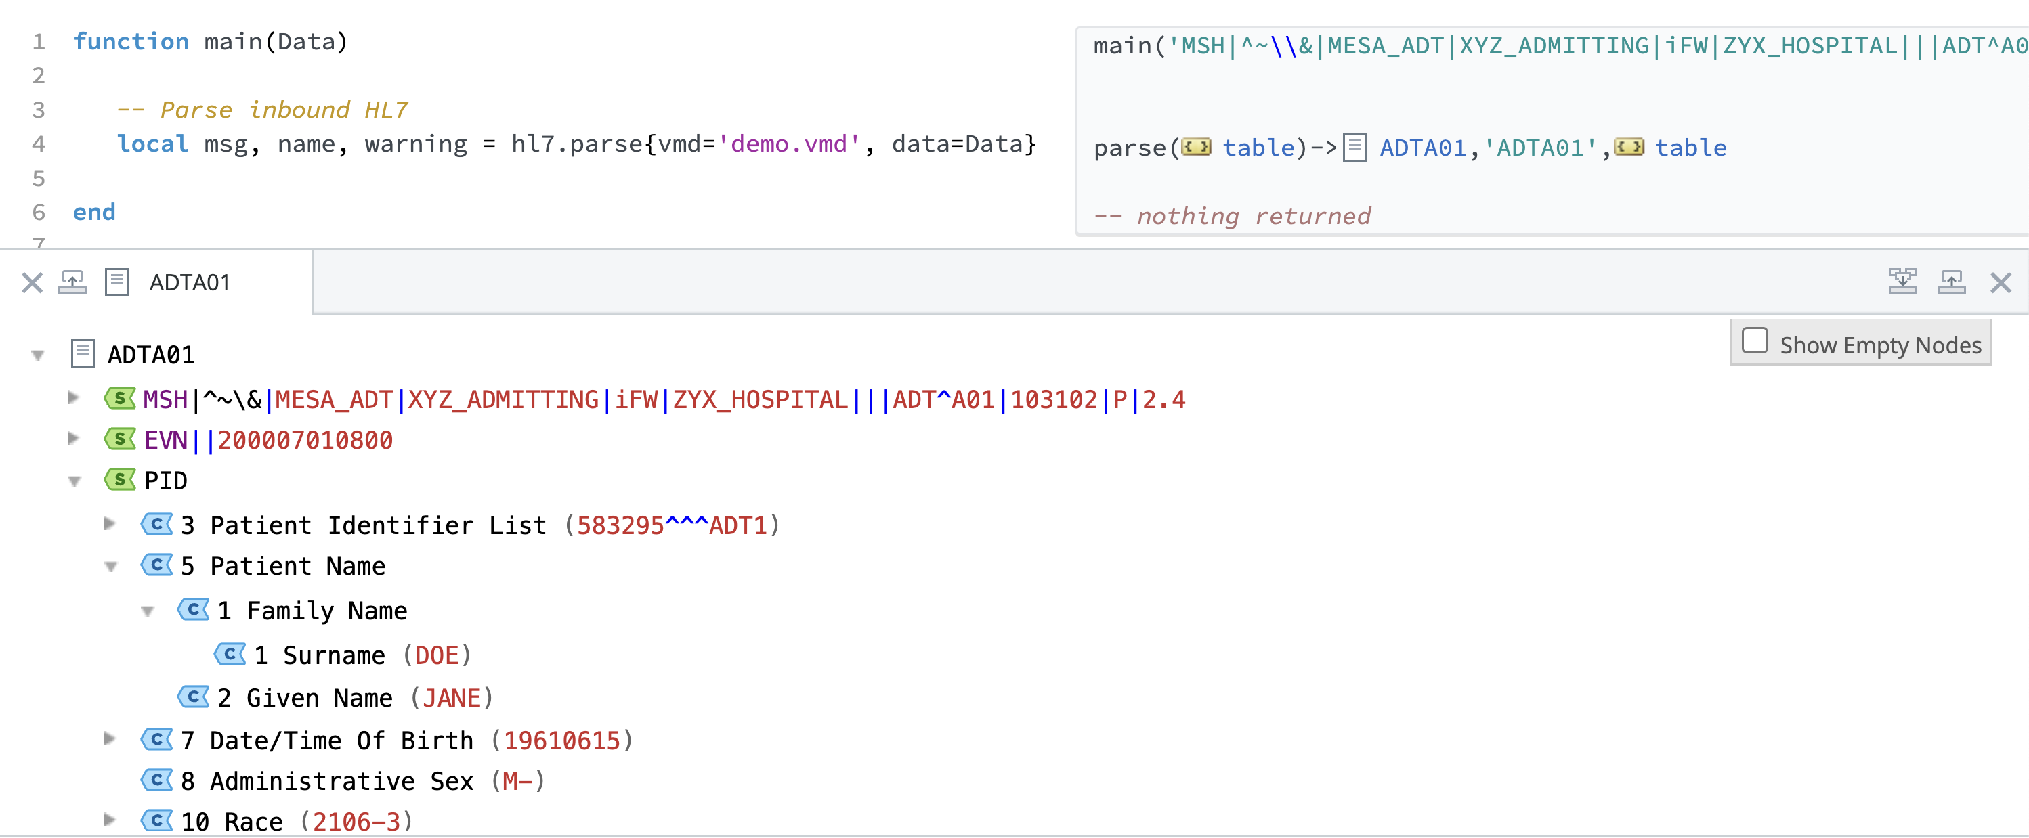The width and height of the screenshot is (2029, 838).
Task: Click the EVN segment S icon
Action: tap(120, 439)
